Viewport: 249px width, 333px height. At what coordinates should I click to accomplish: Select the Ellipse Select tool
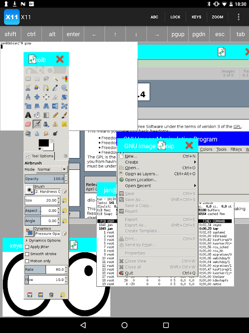pyautogui.click(x=37, y=79)
